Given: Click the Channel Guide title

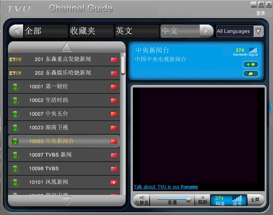Looking at the screenshot, I should pos(81,8).
